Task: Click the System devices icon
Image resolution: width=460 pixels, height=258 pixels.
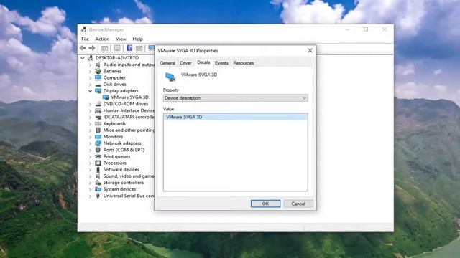Action: 98,189
